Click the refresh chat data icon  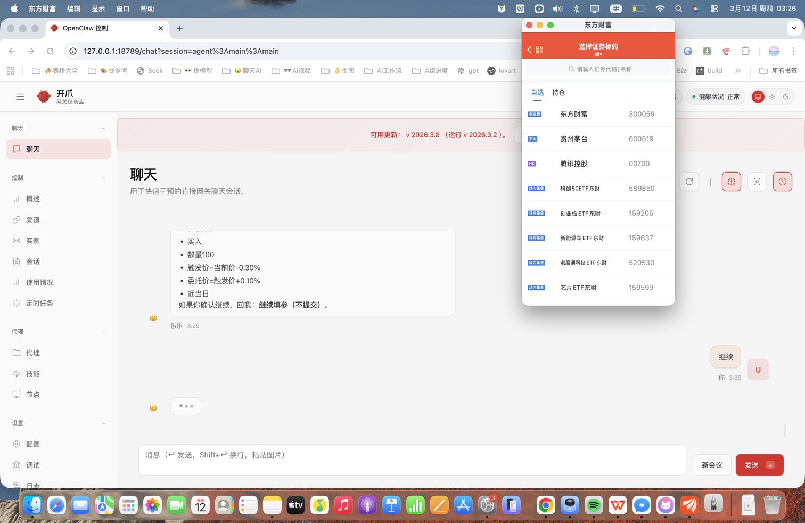click(x=689, y=182)
